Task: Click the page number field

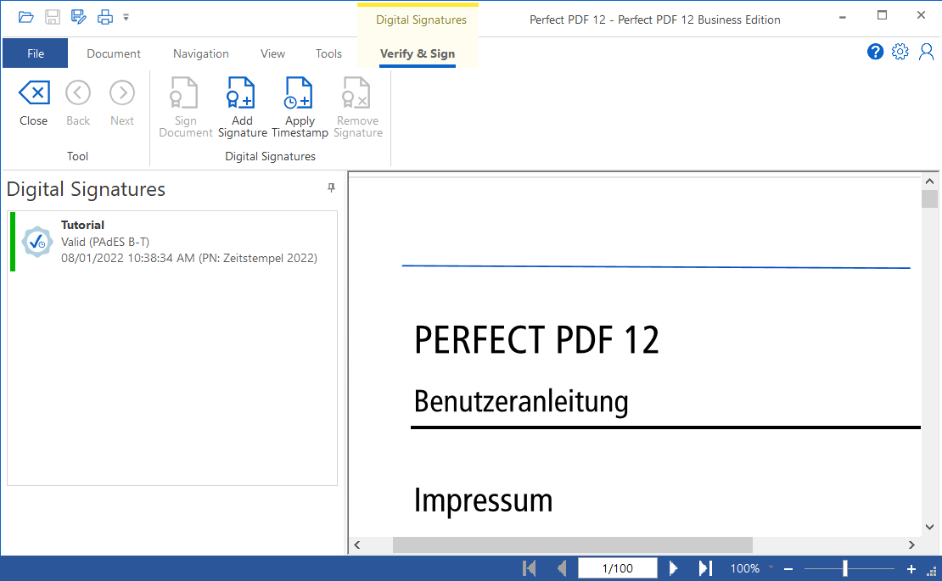Action: pyautogui.click(x=618, y=568)
